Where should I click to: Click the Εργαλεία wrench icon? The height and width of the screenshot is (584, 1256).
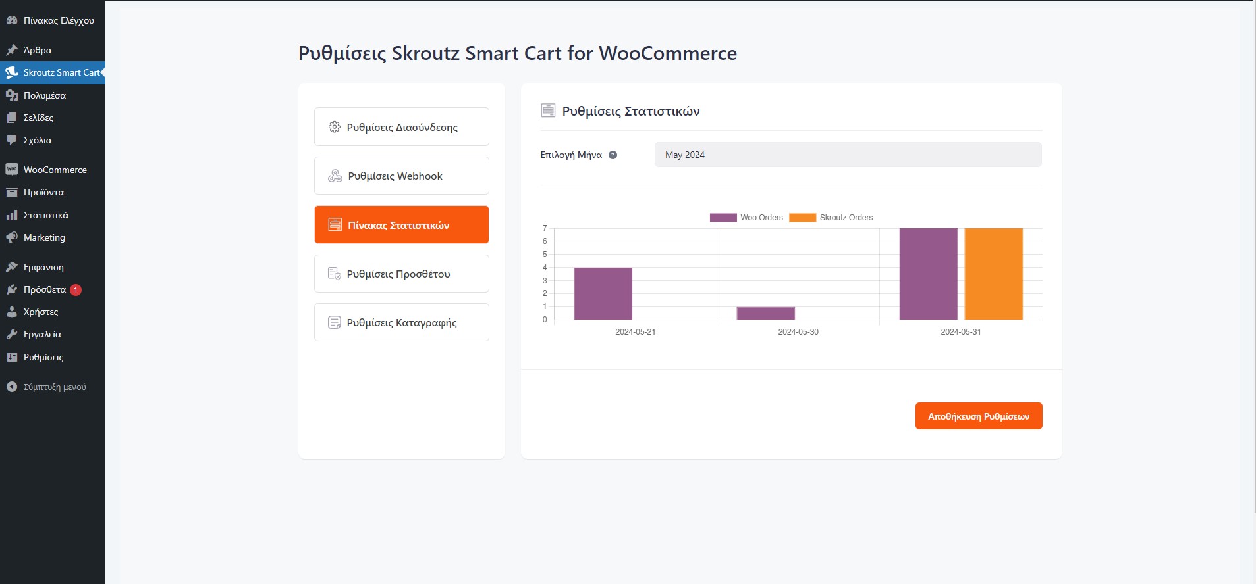pyautogui.click(x=12, y=334)
